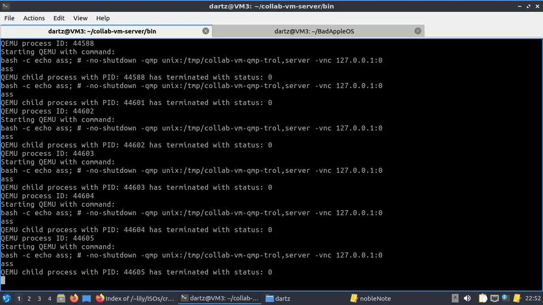543x305 pixels.
Task: Close the collab-vm-server/bin tab
Action: [206, 31]
